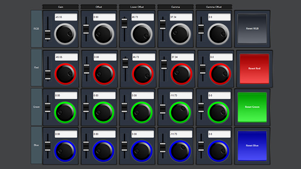Click the Red Gain rotary knob
Screen dimensions: 301x169
point(65,74)
